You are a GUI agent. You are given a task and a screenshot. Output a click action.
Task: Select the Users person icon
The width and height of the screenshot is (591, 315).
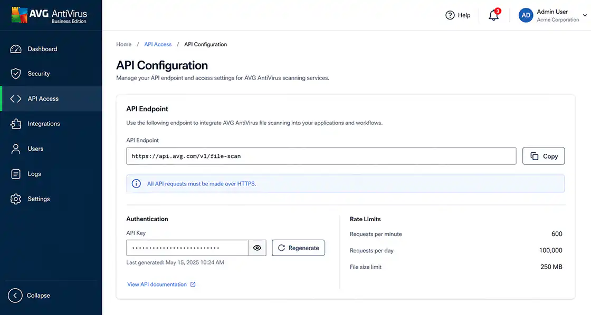point(16,149)
